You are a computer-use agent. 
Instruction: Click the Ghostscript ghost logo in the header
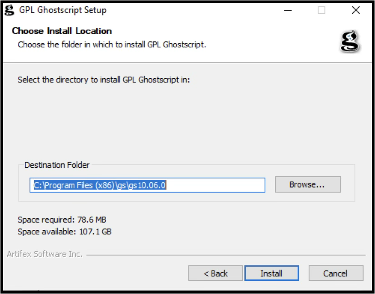[x=350, y=41]
